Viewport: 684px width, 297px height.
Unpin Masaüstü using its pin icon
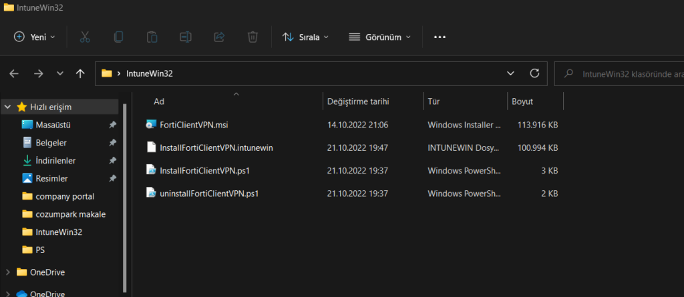(x=112, y=125)
